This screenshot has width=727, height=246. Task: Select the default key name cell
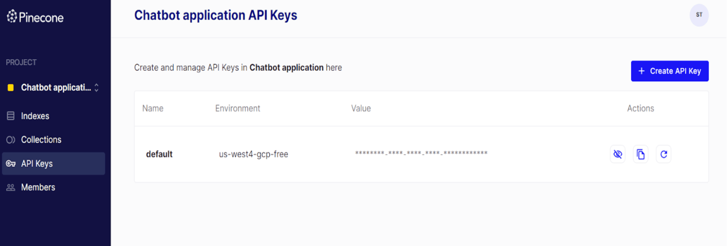tap(159, 154)
